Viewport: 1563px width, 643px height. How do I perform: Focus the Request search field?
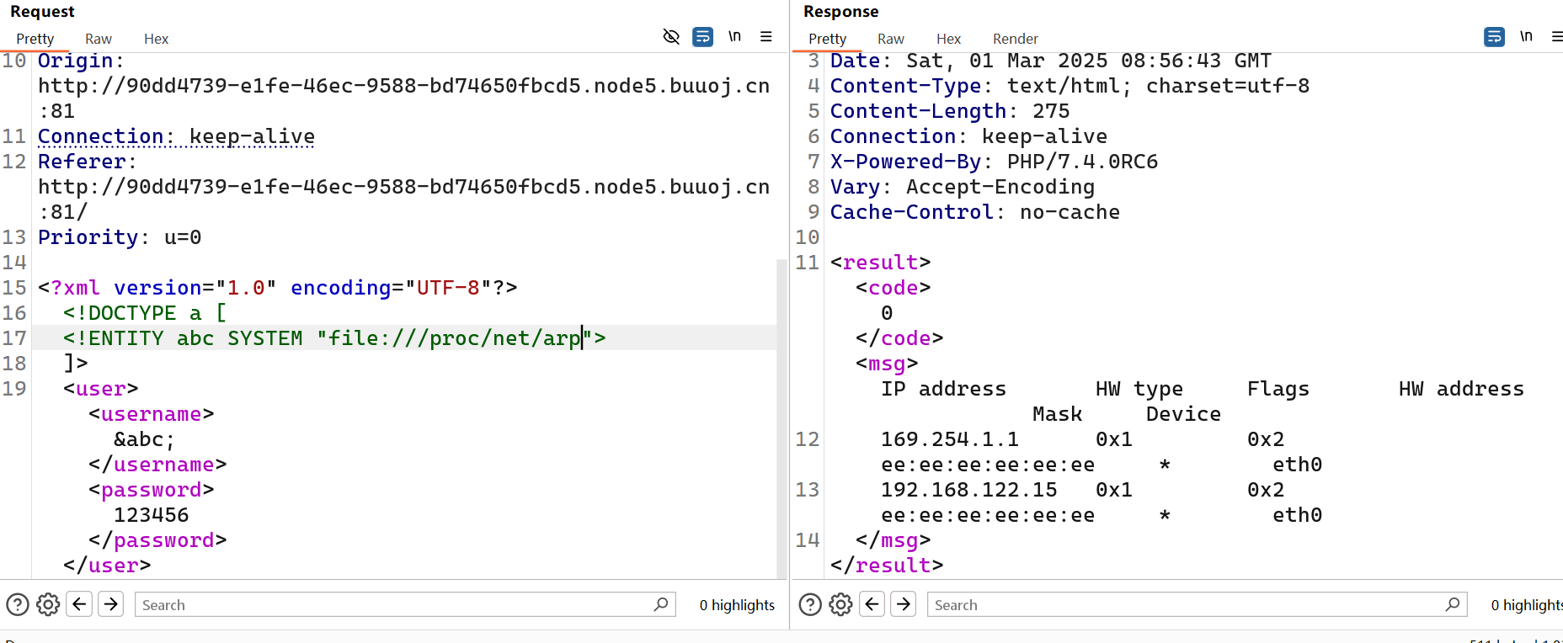[405, 604]
